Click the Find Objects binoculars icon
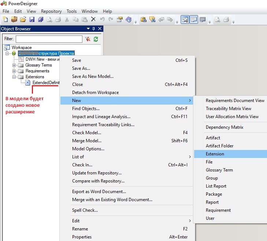This screenshot has height=241, width=267. [x=152, y=19]
